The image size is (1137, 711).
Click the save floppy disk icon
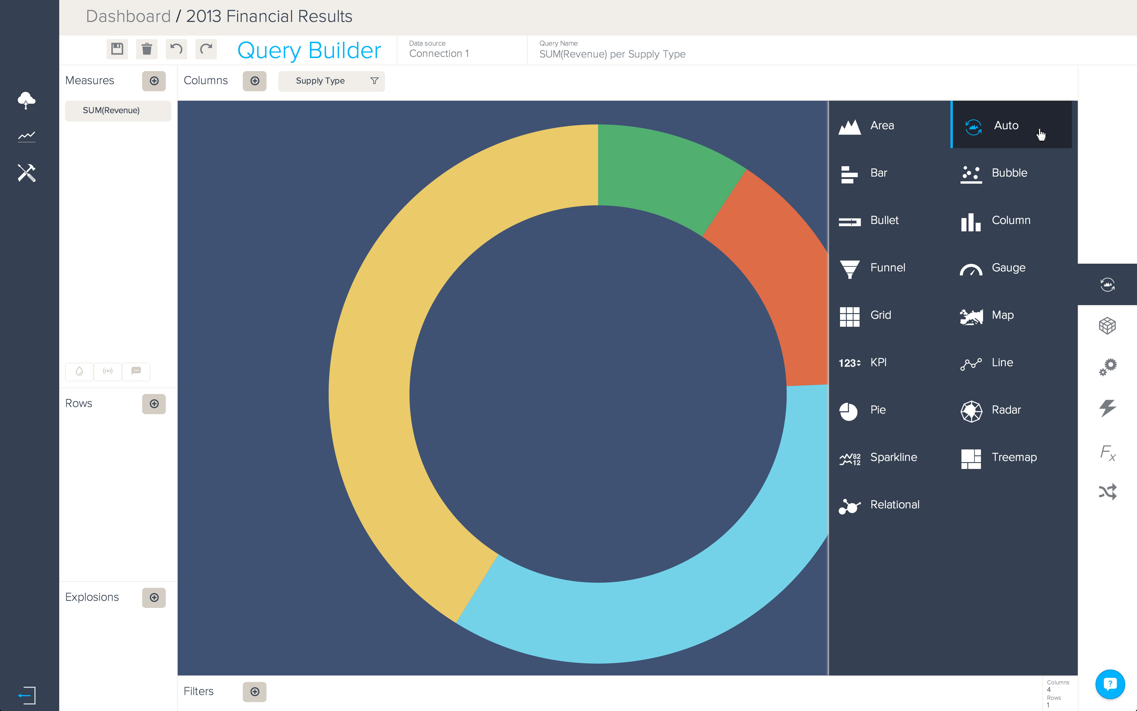(117, 49)
